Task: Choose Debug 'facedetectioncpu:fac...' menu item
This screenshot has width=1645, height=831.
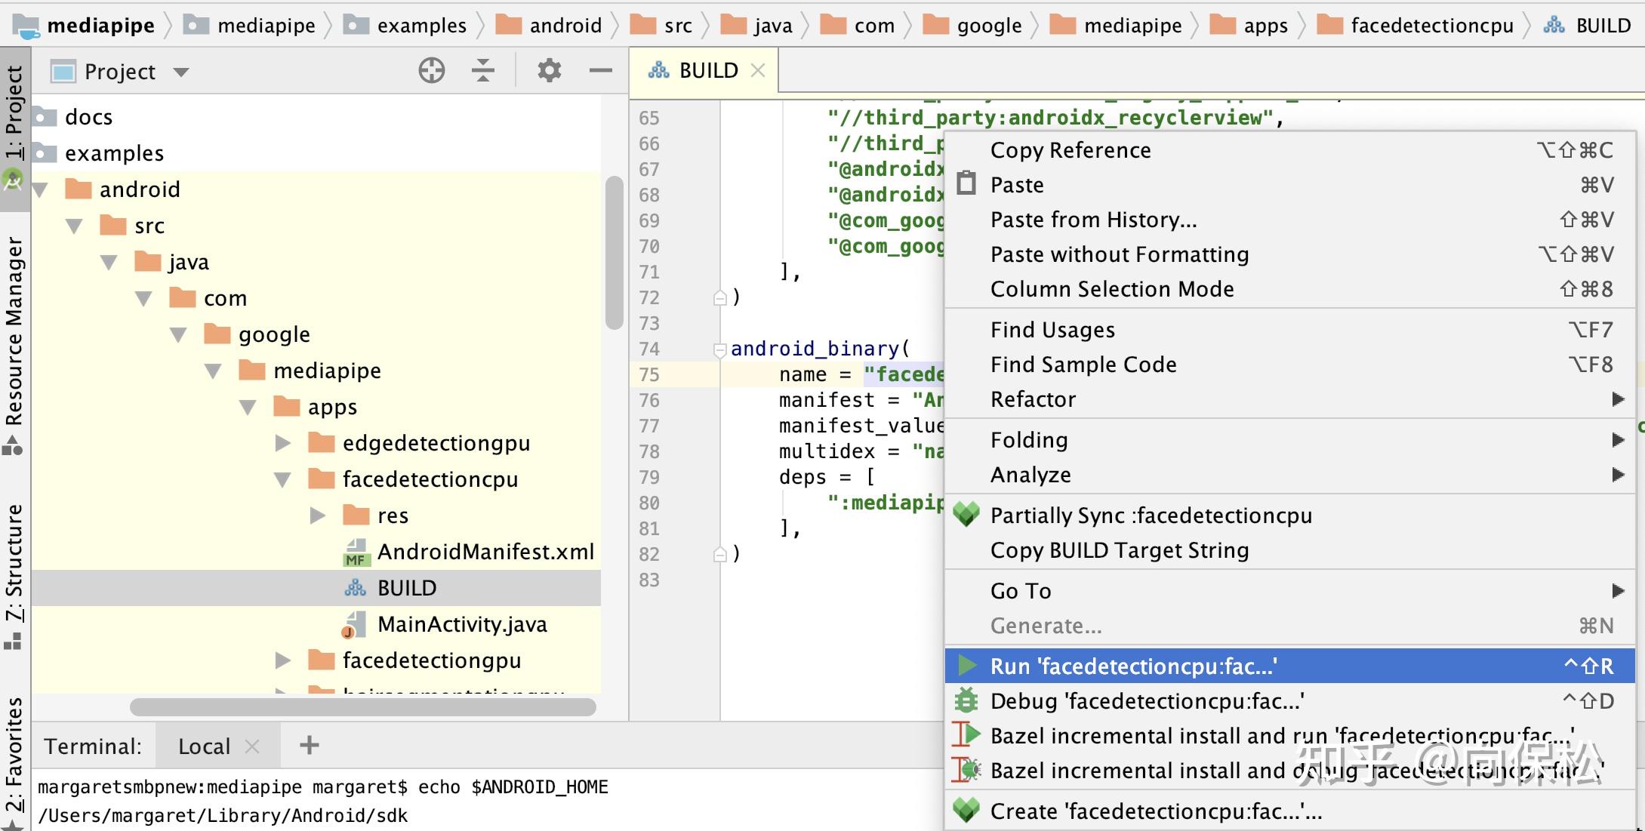Action: coord(1147,701)
